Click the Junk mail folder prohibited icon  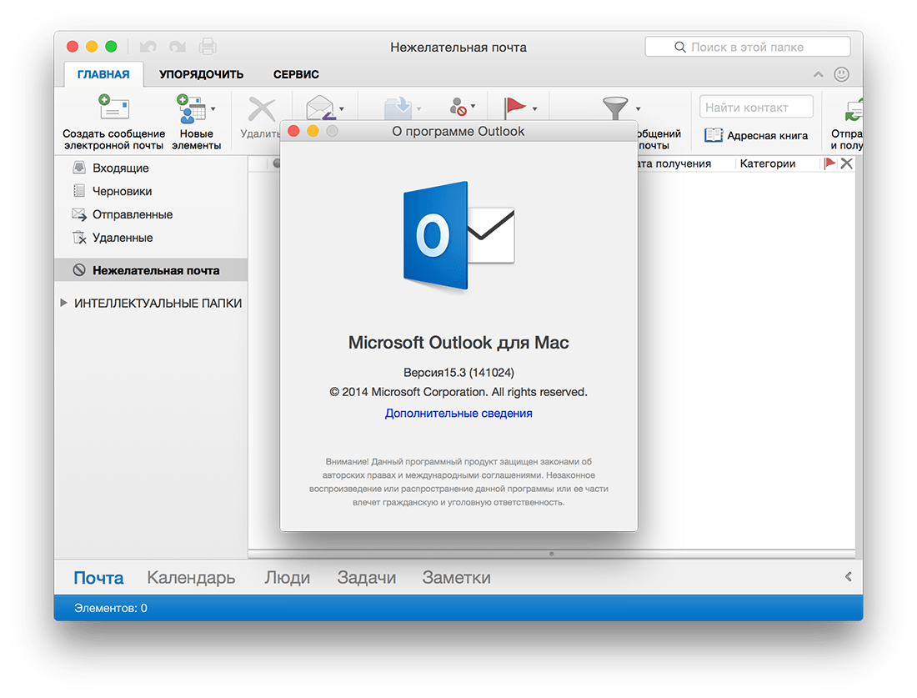point(79,269)
